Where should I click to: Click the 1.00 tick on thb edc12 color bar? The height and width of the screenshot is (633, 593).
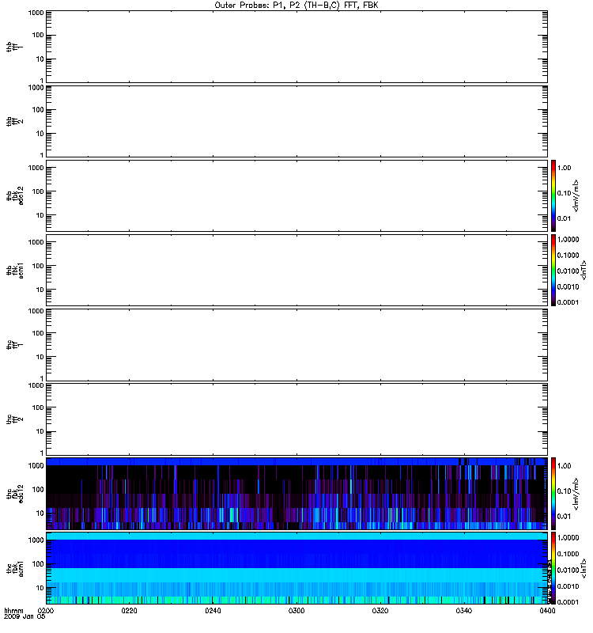pos(564,168)
